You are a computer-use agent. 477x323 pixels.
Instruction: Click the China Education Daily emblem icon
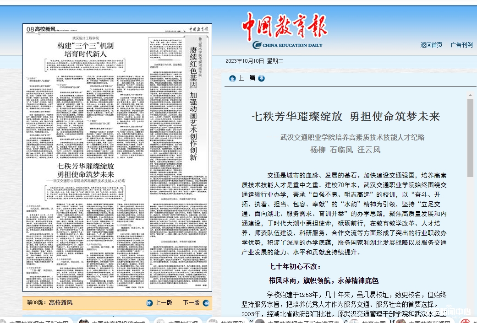(257, 45)
